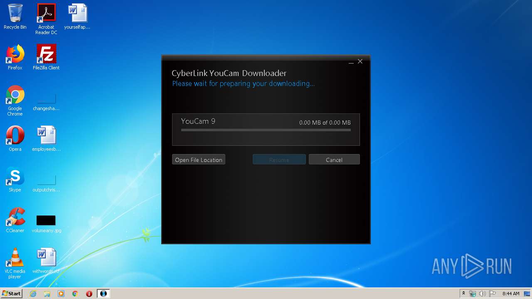Select the outputchris desktop file
Image resolution: width=532 pixels, height=299 pixels.
point(46,184)
